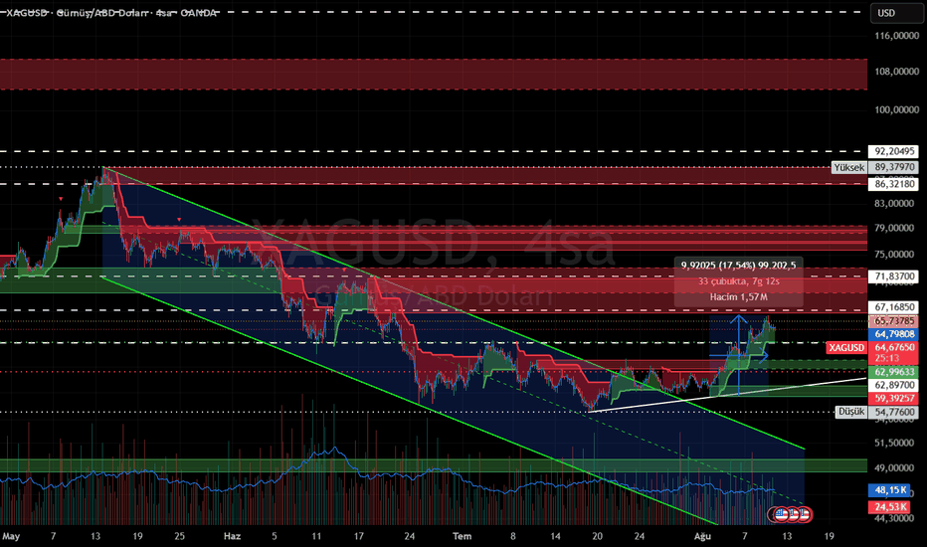Click the green 62,99633 indicator label

coord(894,372)
